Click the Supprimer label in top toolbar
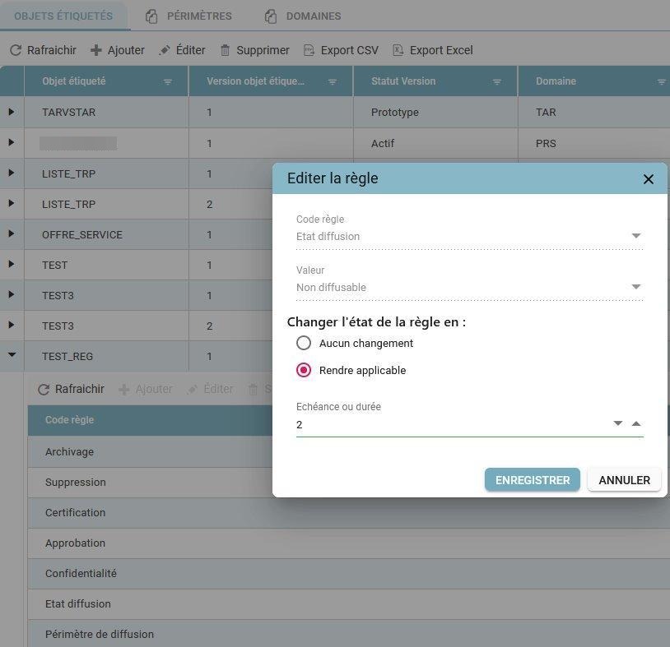The height and width of the screenshot is (647, 670). point(263,50)
